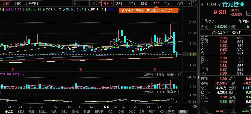Click the 买五 9.86 bid row
This screenshot has width=251, height=114.
tap(225, 73)
